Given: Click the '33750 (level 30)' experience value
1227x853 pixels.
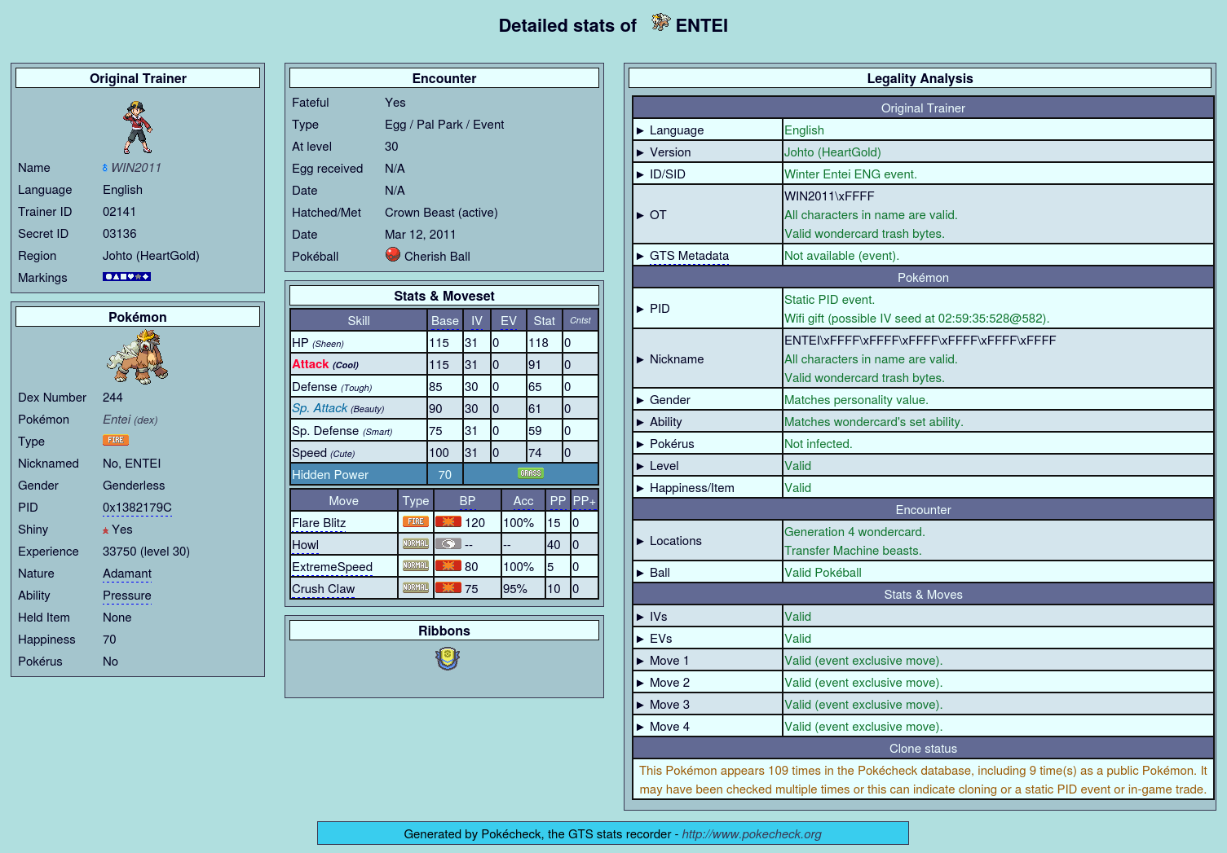Looking at the screenshot, I should pyautogui.click(x=146, y=552).
